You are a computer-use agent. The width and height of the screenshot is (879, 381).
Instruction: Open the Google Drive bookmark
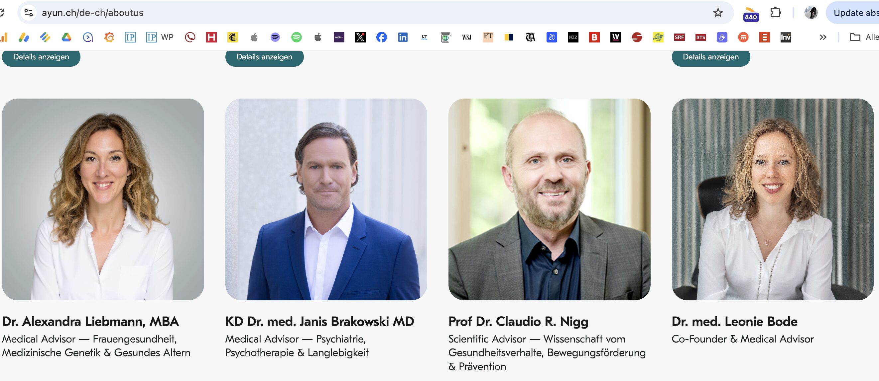point(66,37)
